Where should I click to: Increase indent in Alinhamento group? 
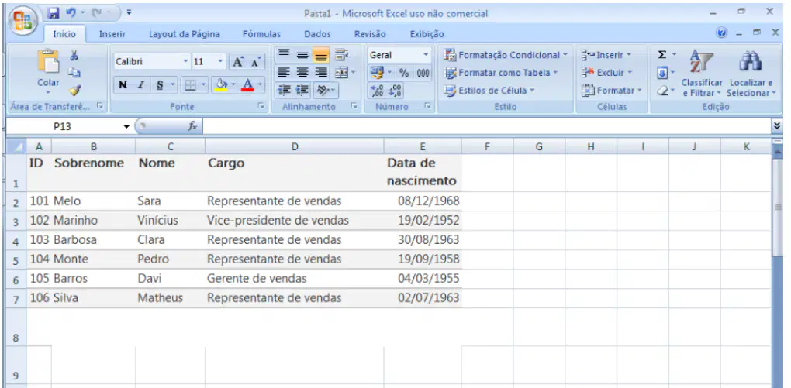[x=302, y=90]
